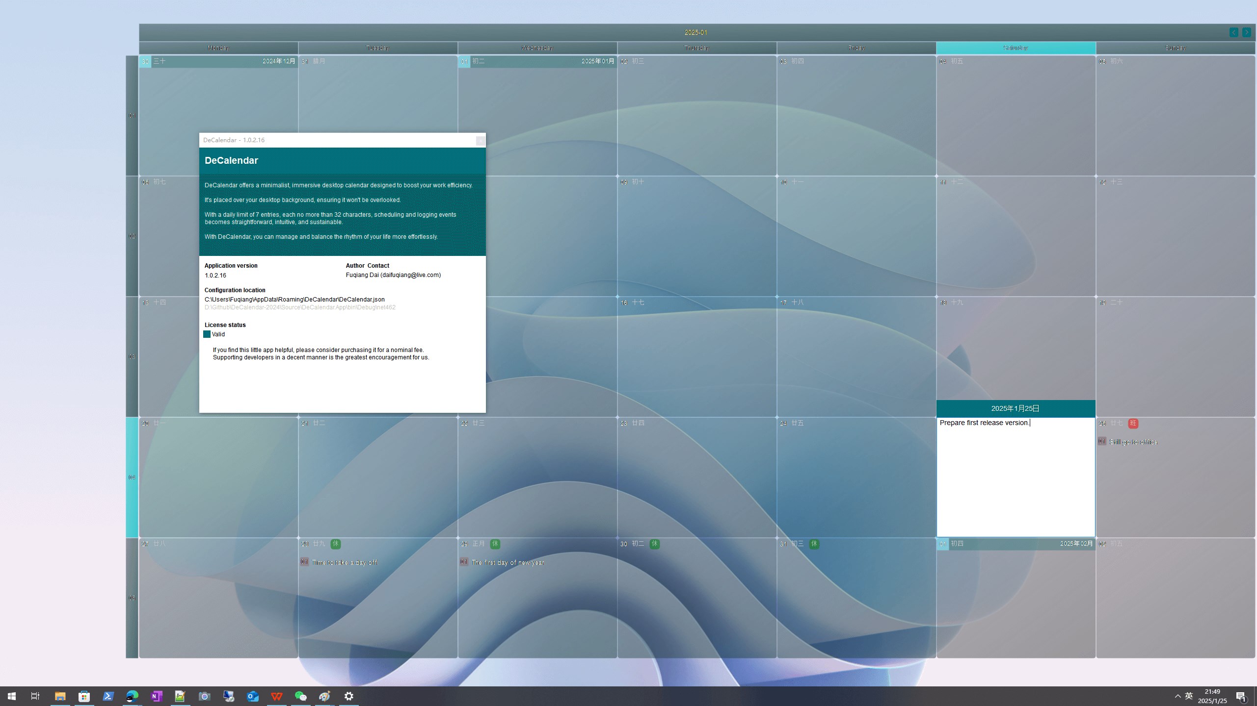Click entry marker beside 'Time to take a day off'

304,562
